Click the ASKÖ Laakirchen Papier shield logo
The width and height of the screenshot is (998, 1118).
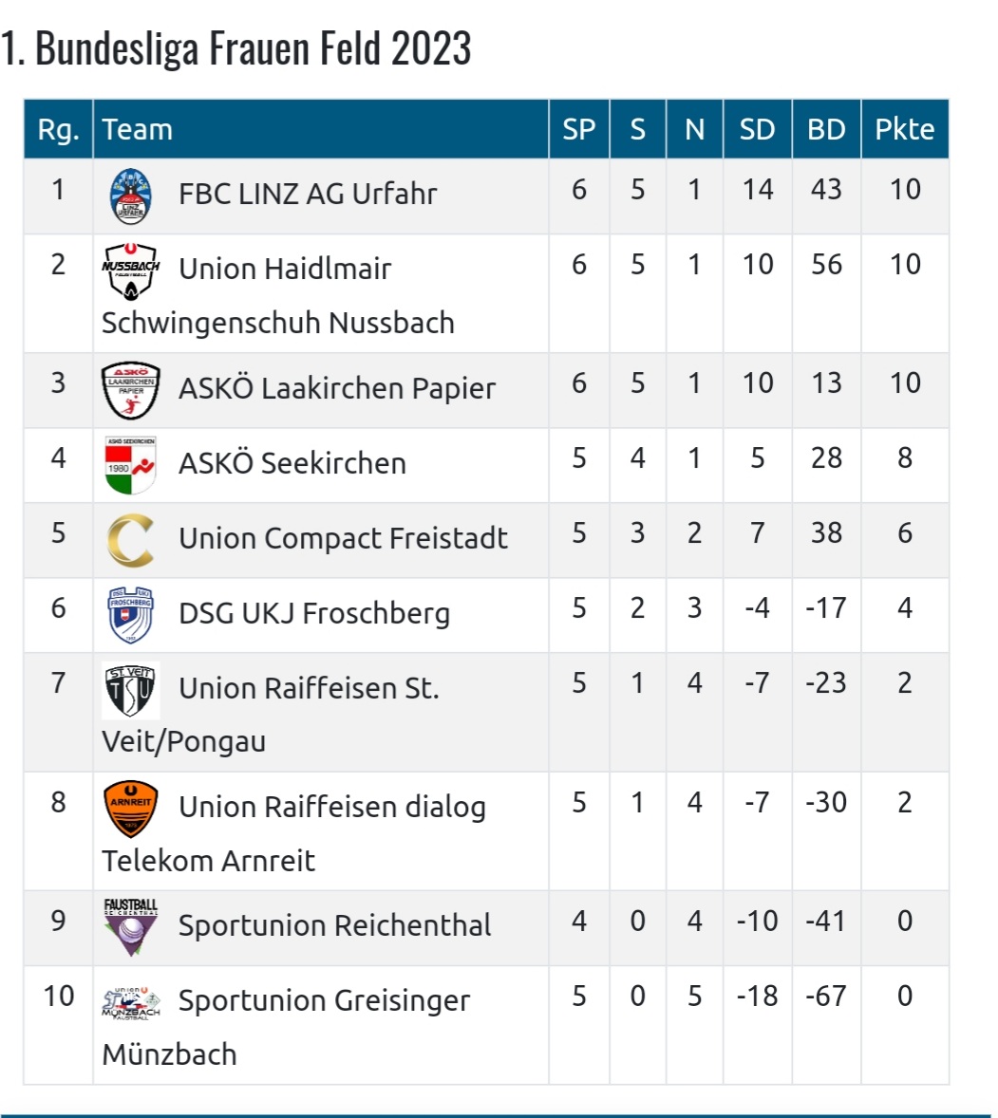pyautogui.click(x=130, y=390)
